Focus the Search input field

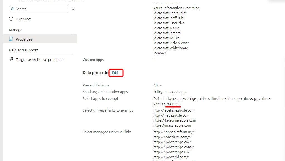click(x=38, y=9)
